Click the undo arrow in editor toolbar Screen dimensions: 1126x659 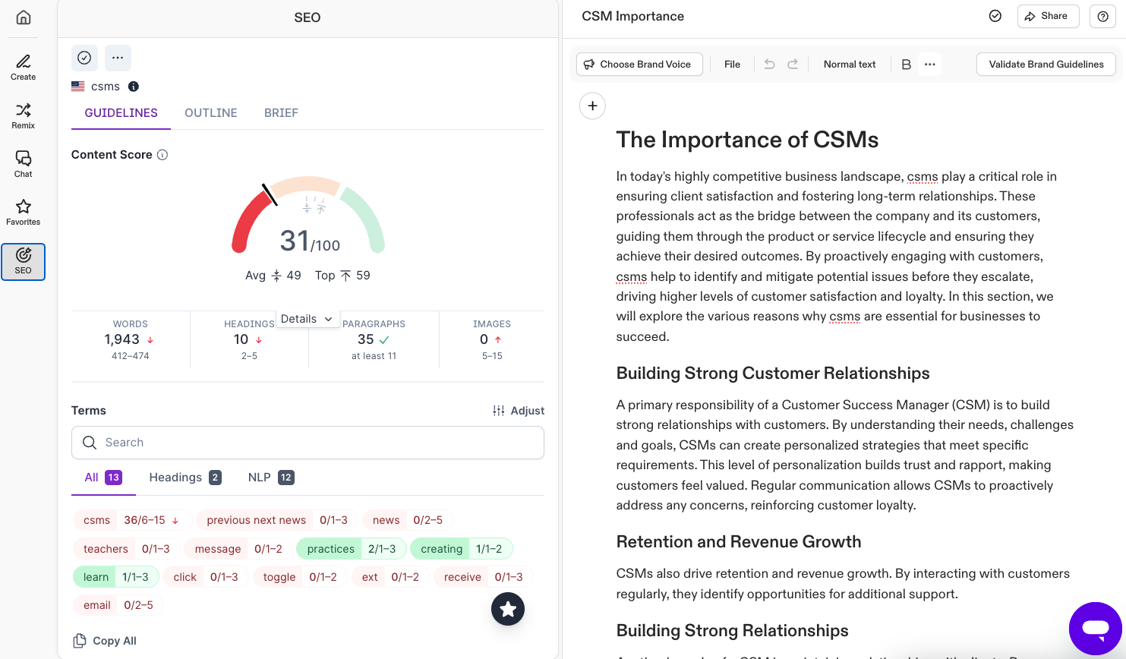[769, 65]
